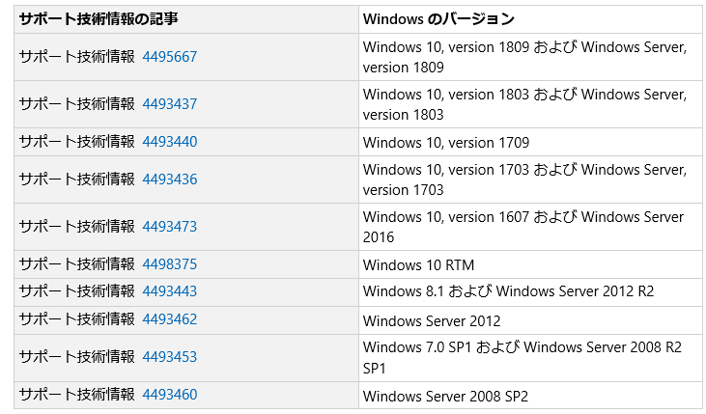Click 'サポート技術情報' label beside 4493453
706x414 pixels.
click(x=77, y=357)
